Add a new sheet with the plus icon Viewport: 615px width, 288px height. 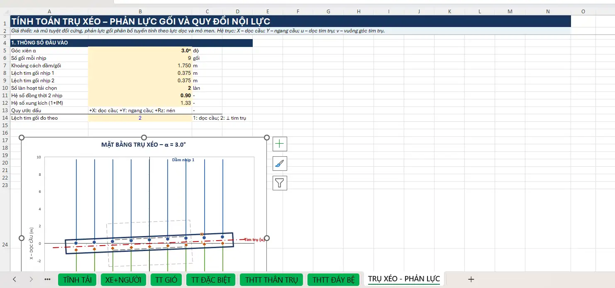click(x=471, y=279)
